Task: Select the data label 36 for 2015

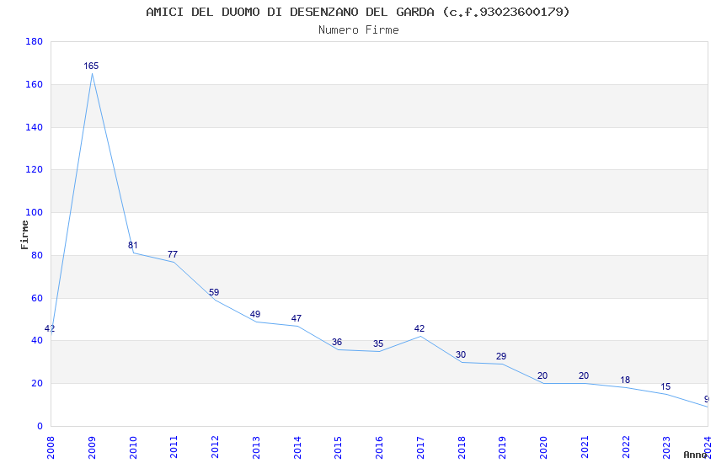Action: (x=337, y=342)
